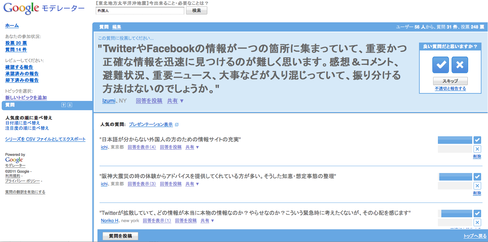Click the move-down arrow beside 質問 topic

pos(70,105)
